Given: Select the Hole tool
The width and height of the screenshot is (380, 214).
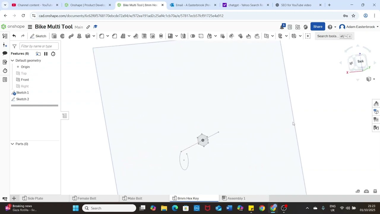Looking at the screenshot, I should 152,36.
